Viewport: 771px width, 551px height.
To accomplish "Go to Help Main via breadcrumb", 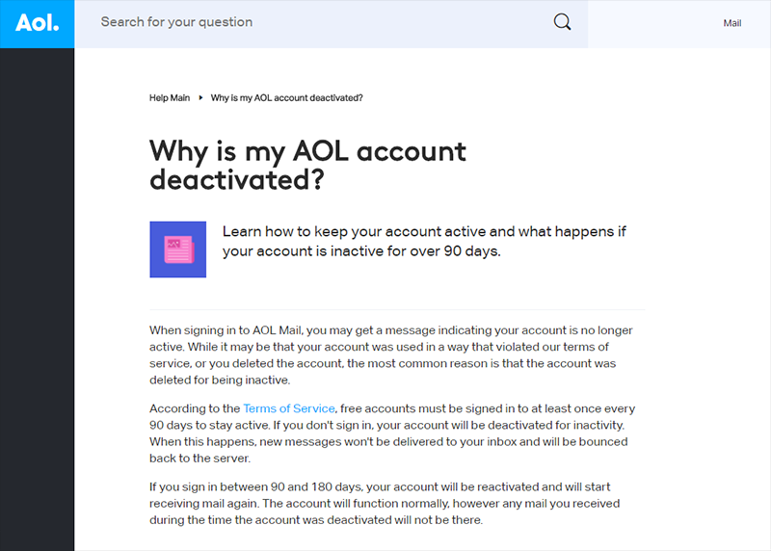I will pos(170,98).
